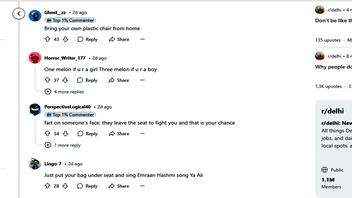Downvote PerspectiveLogical40's comment
Image resolution: width=352 pixels, height=198 pixels.
pyautogui.click(x=65, y=134)
